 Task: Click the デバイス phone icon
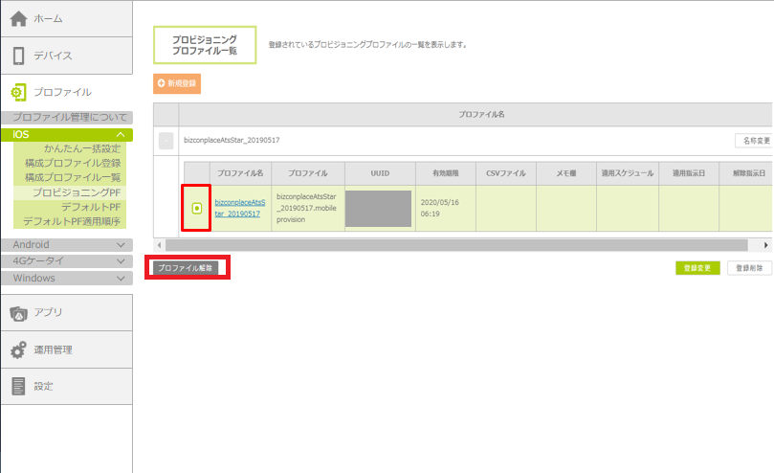(18, 56)
